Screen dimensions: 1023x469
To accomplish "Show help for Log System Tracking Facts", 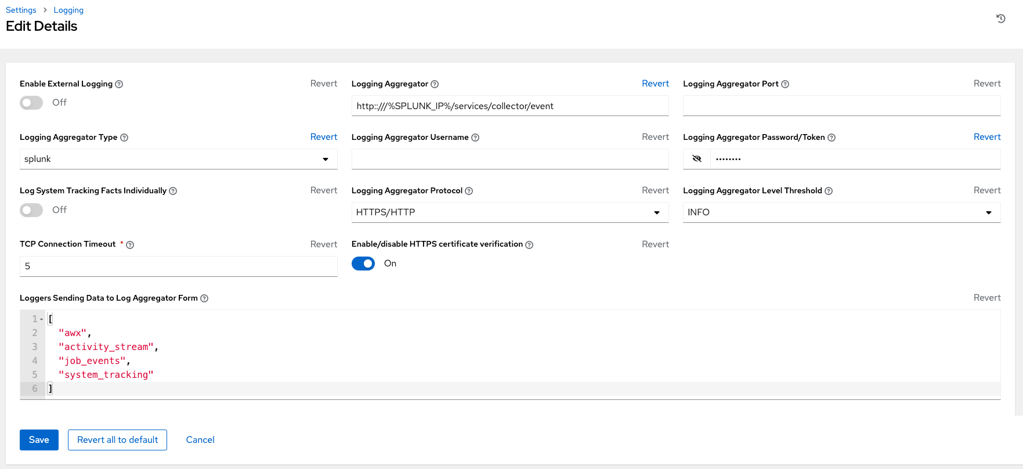I will coord(173,191).
